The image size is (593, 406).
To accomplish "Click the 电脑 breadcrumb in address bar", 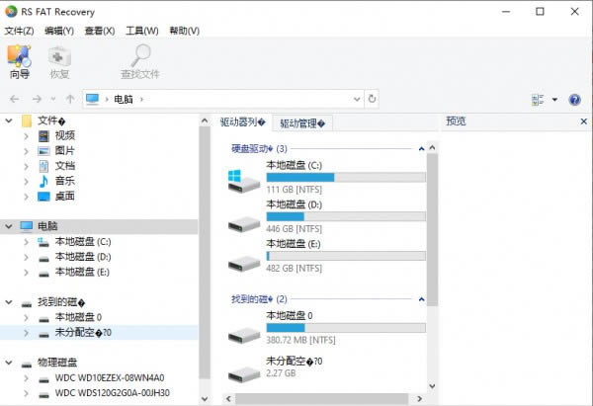I will [124, 100].
